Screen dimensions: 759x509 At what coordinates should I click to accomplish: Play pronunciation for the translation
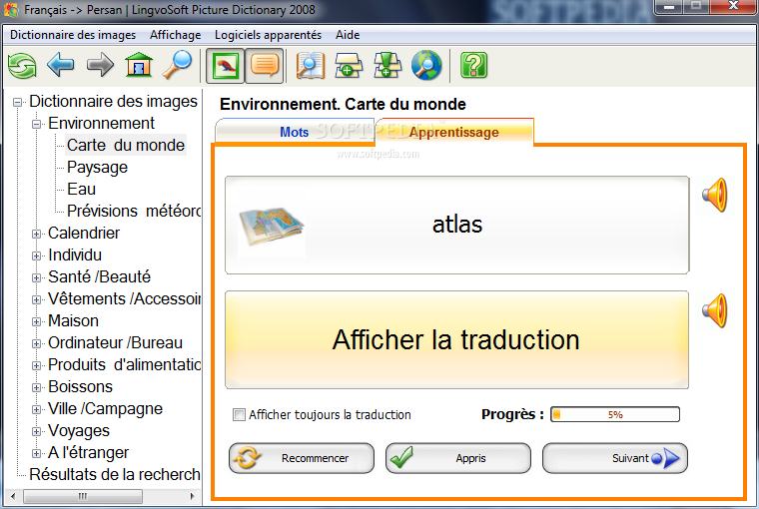click(x=715, y=310)
